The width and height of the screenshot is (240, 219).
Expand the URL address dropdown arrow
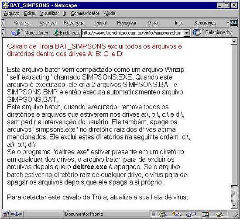[186, 33]
